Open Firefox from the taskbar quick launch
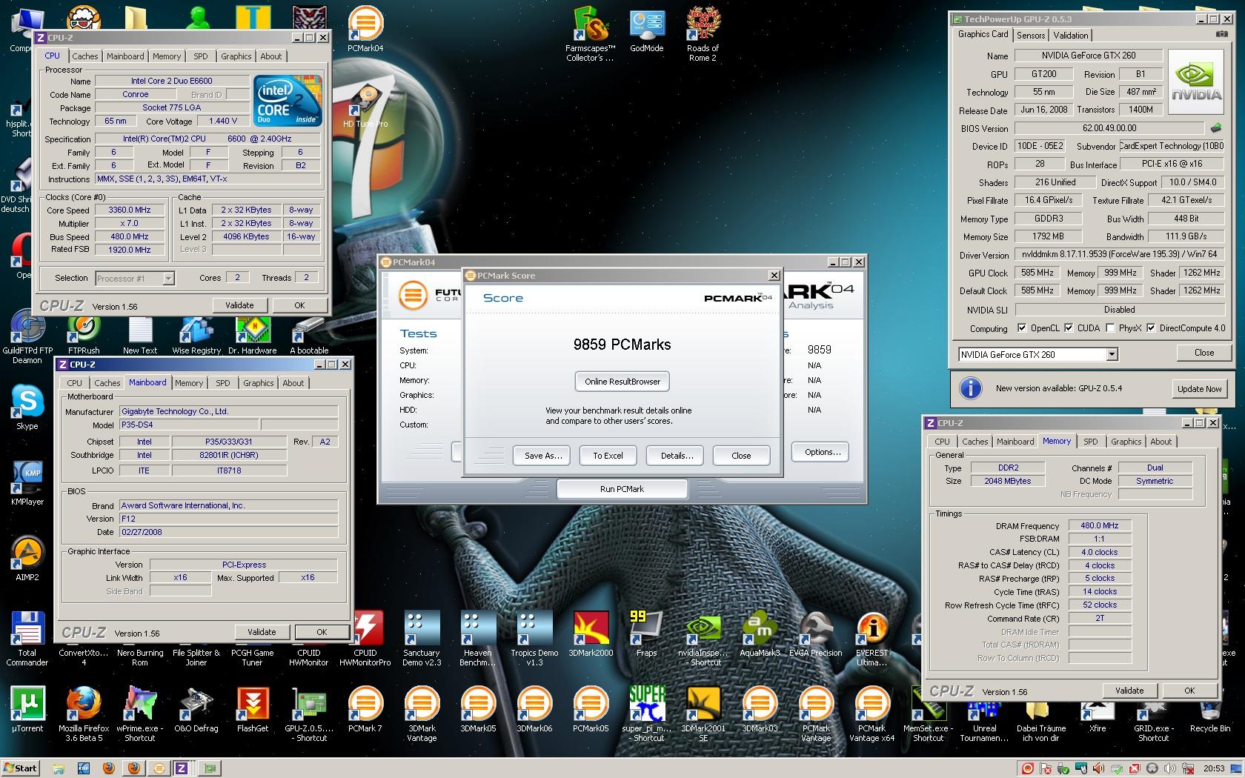This screenshot has width=1245, height=778. (x=109, y=768)
